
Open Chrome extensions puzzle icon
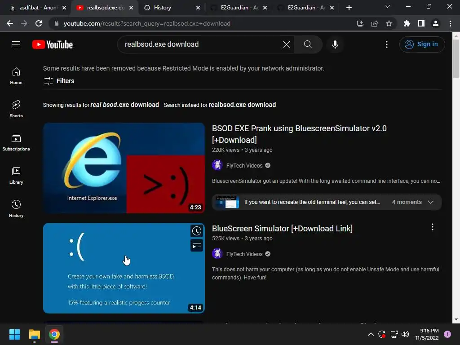[407, 23]
